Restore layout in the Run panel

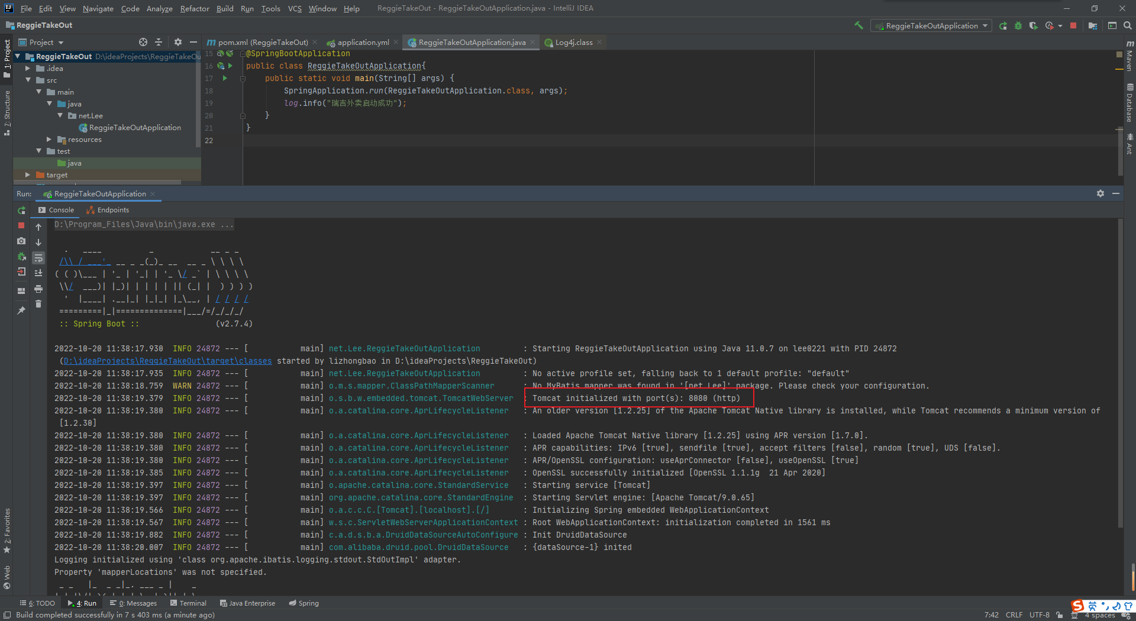coord(21,291)
